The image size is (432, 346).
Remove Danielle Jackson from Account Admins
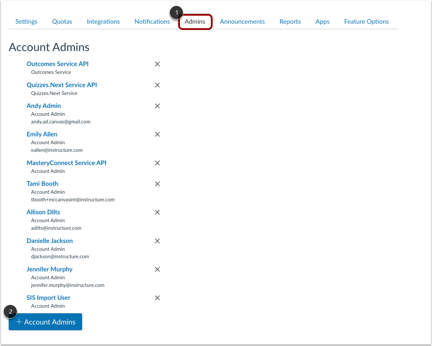(x=157, y=241)
